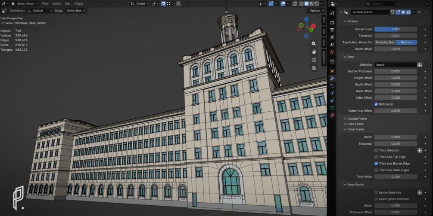Toggle modifier render camera visibility
Image resolution: width=433 pixels, height=216 pixels.
point(408,12)
